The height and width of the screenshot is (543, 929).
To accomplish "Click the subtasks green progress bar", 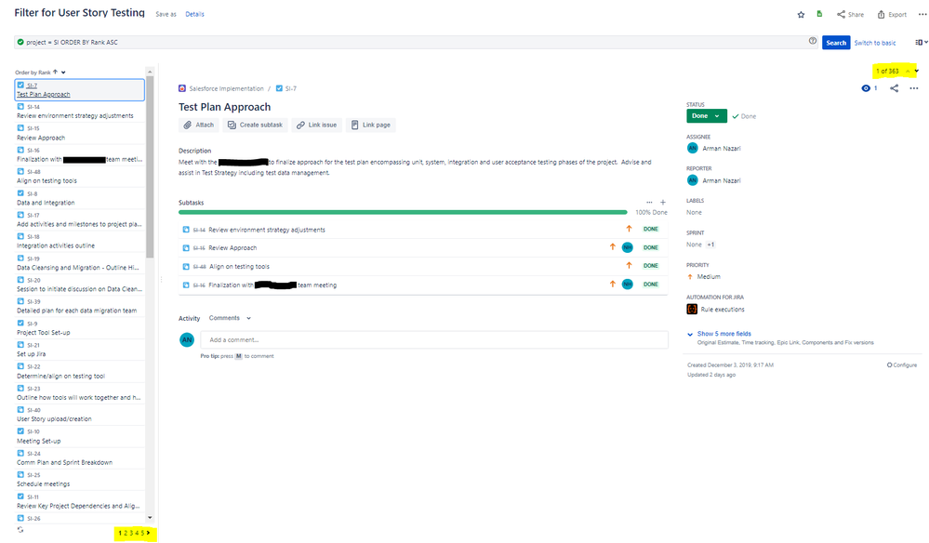I will [x=403, y=212].
